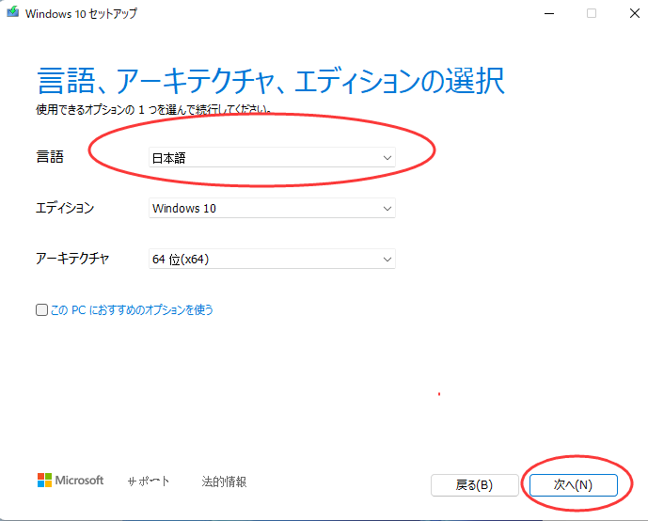The image size is (648, 521).
Task: Click the Windows 10 setup title bar icon
Action: [12, 14]
